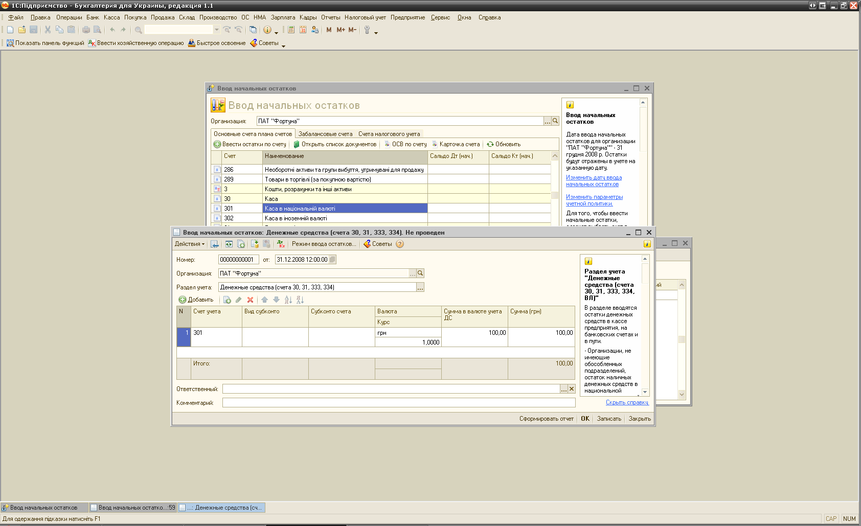The image size is (861, 526).
Task: Click the move row up arrow
Action: coord(264,300)
